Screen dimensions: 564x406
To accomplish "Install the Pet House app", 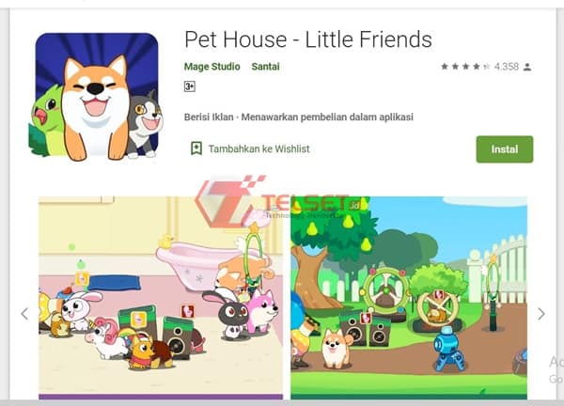I will tap(505, 149).
